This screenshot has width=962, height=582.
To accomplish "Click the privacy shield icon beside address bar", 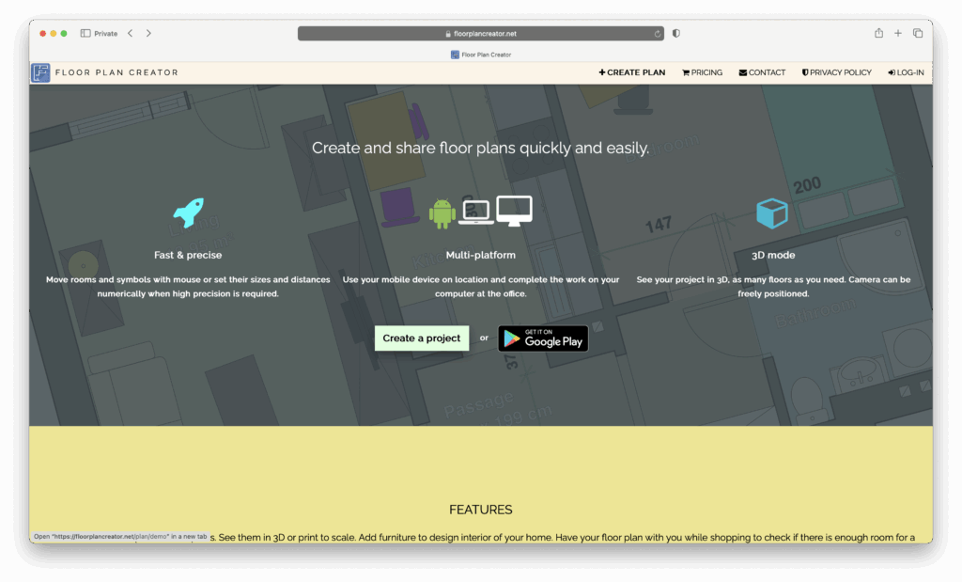I will pos(676,33).
